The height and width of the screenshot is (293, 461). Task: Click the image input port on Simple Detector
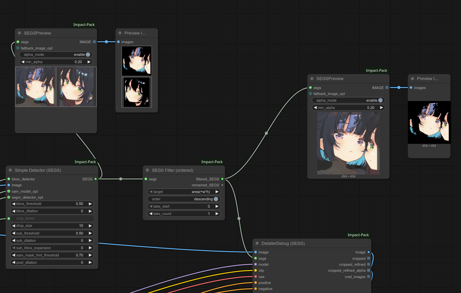[x=9, y=185]
